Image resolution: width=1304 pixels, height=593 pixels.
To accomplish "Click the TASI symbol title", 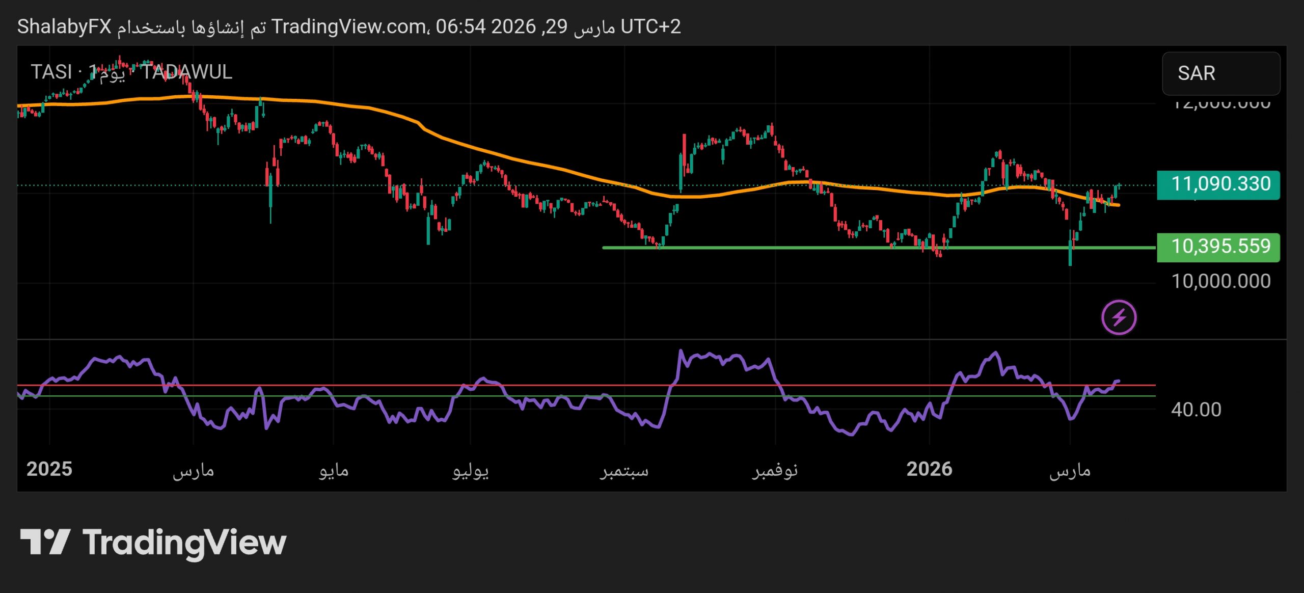I will [51, 72].
